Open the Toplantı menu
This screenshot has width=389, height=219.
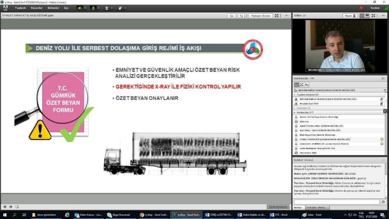tap(21, 8)
